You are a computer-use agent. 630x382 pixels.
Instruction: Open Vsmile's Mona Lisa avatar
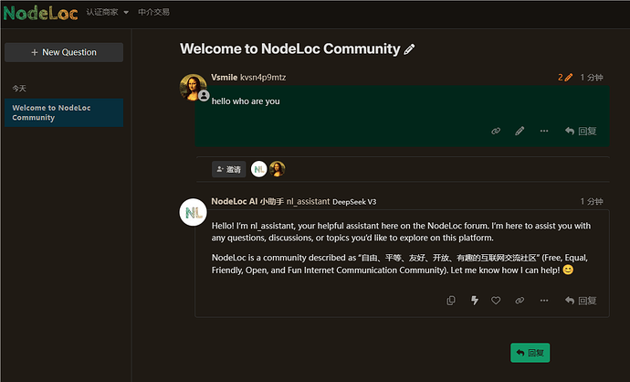pos(193,87)
